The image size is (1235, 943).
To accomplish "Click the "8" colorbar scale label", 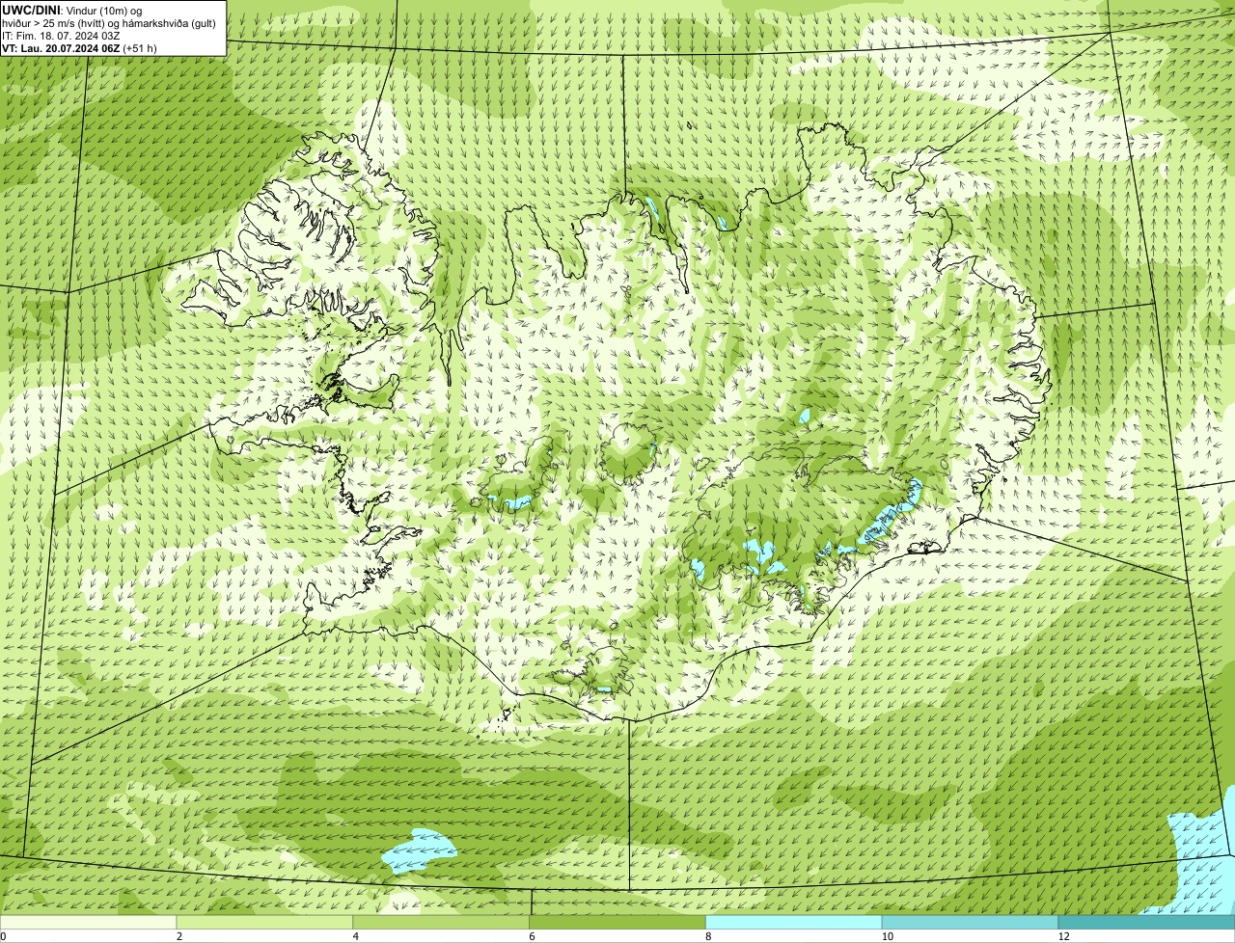I will coord(708,936).
